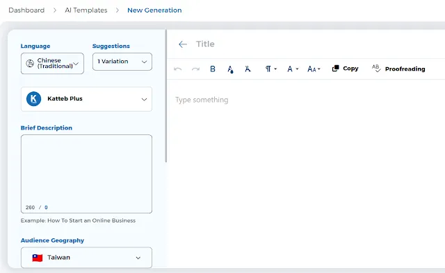Screen dimensions: 445x273
Task: Open the font family dropdown
Action: pos(293,69)
